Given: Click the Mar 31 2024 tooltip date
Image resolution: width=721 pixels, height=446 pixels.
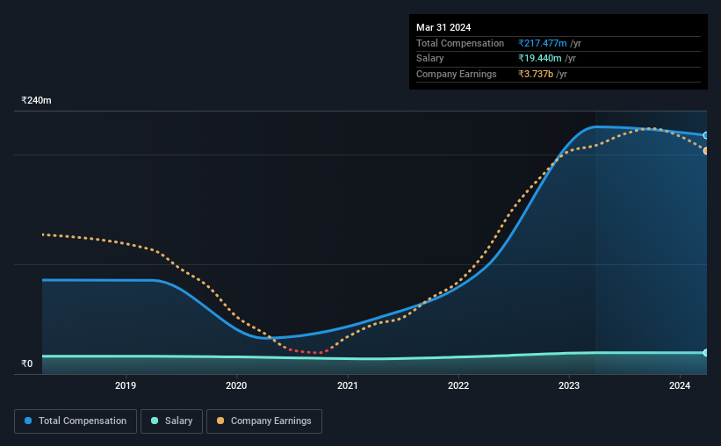Looking at the screenshot, I should tap(443, 27).
